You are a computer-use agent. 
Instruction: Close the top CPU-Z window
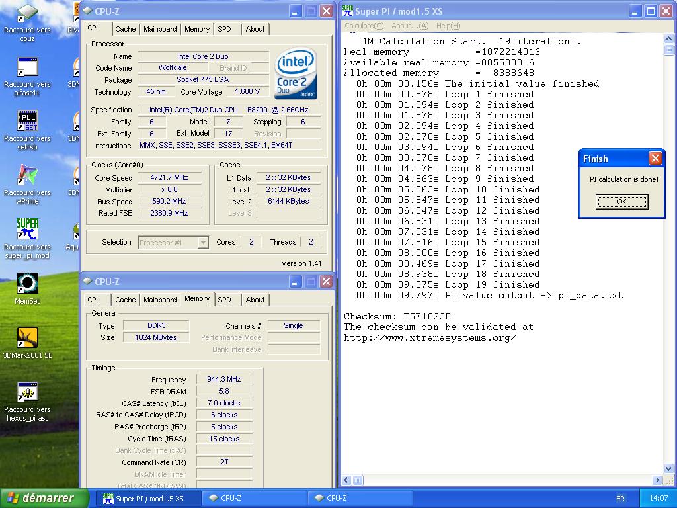click(x=327, y=11)
